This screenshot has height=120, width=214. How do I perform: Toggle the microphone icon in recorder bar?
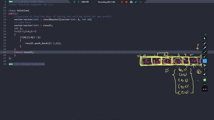(x=78, y=2)
